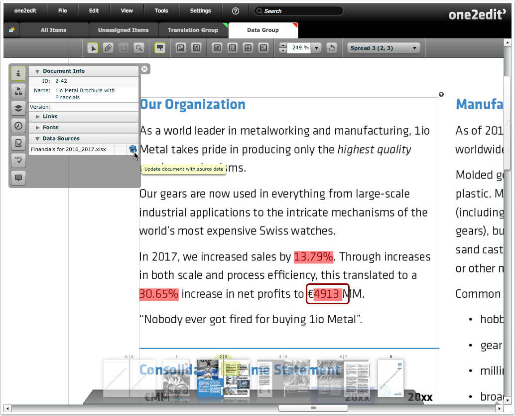Open the spread 4|5 thumbnail

click(283, 378)
